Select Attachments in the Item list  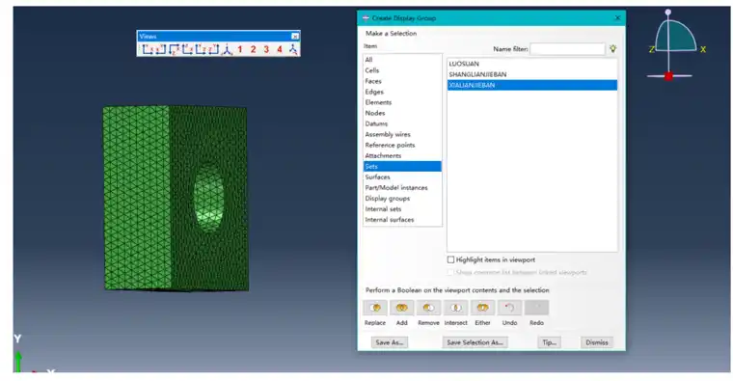402,155
